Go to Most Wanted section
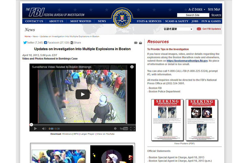The height and width of the screenshot is (163, 248). coord(80,21)
